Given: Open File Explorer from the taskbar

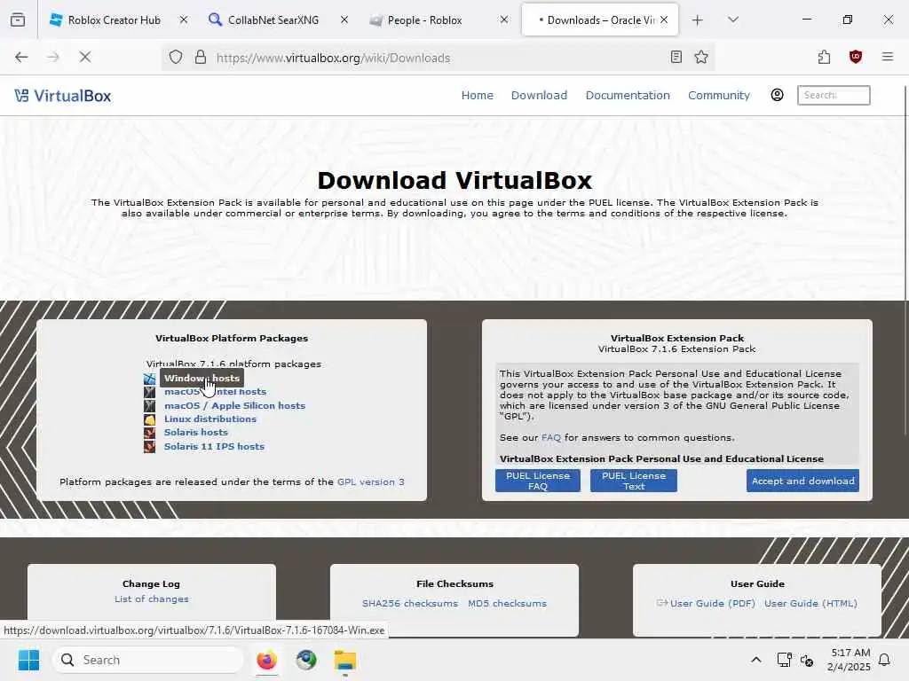Looking at the screenshot, I should point(345,660).
